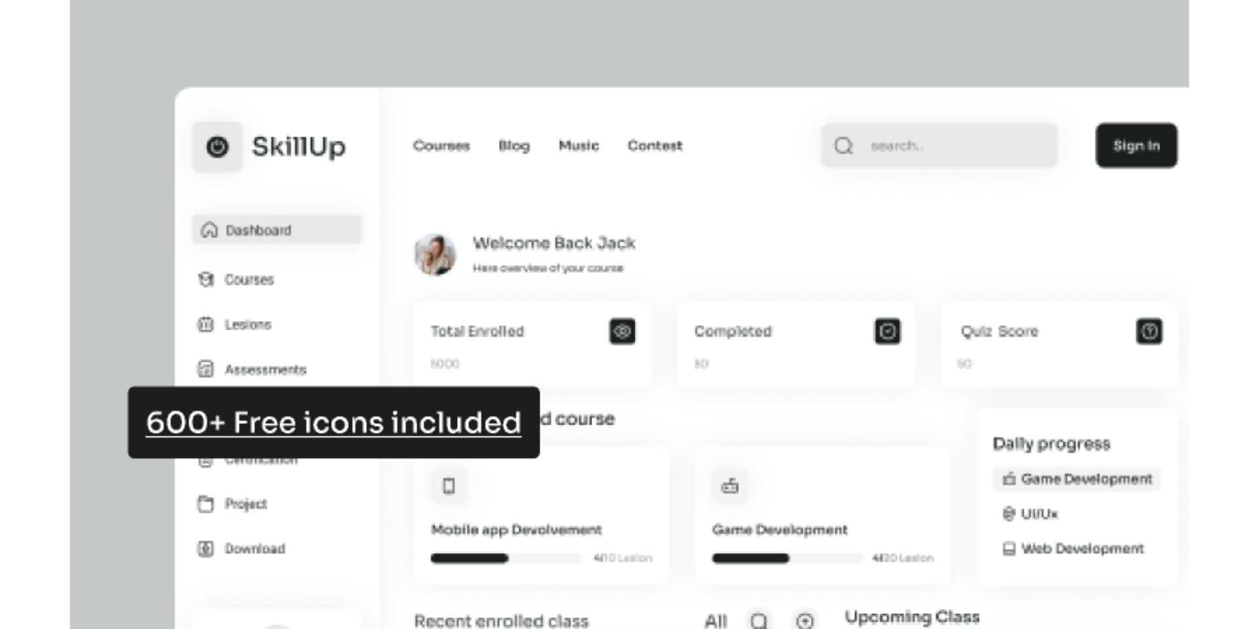The height and width of the screenshot is (629, 1259).
Task: Click the Download sidebar icon
Action: click(207, 549)
